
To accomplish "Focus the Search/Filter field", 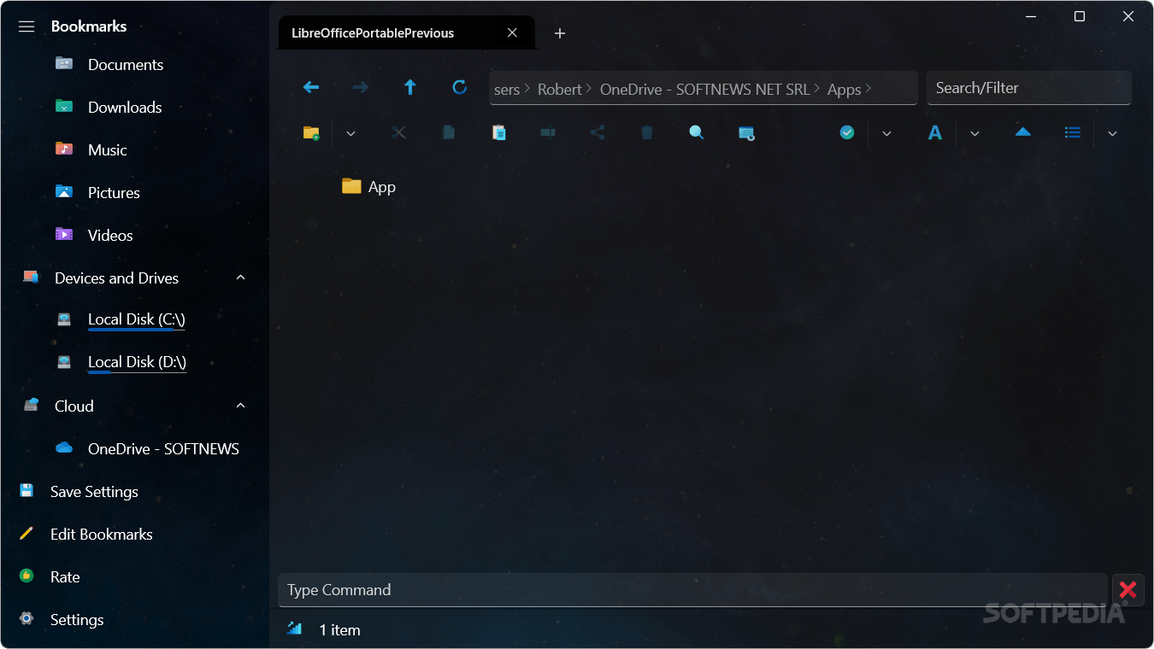I will coord(1028,88).
